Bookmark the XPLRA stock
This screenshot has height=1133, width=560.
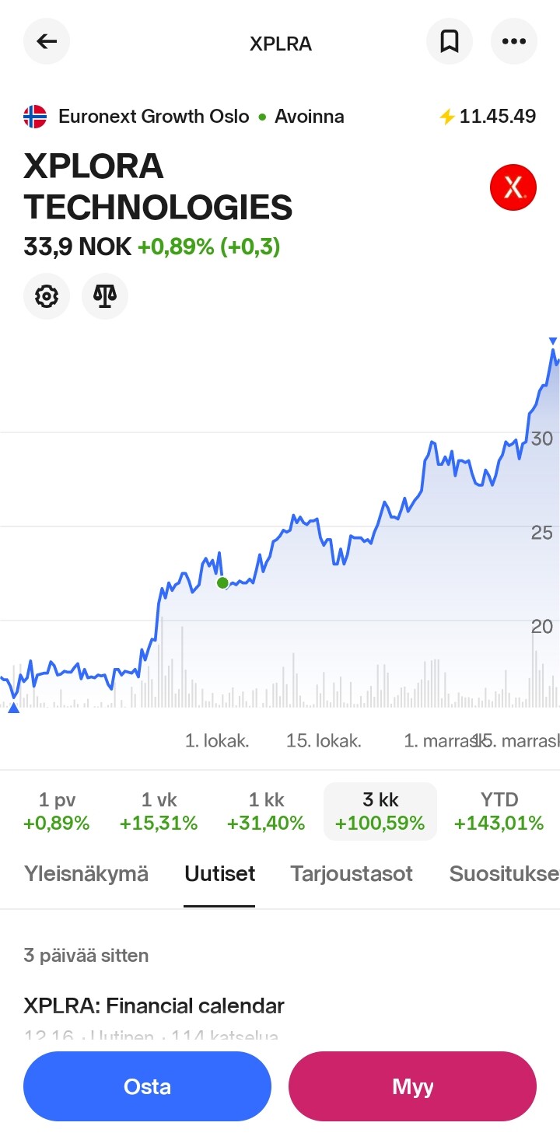tap(450, 41)
